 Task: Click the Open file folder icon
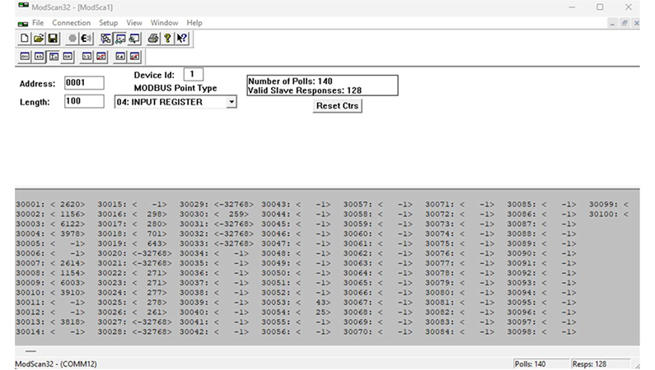(x=38, y=38)
